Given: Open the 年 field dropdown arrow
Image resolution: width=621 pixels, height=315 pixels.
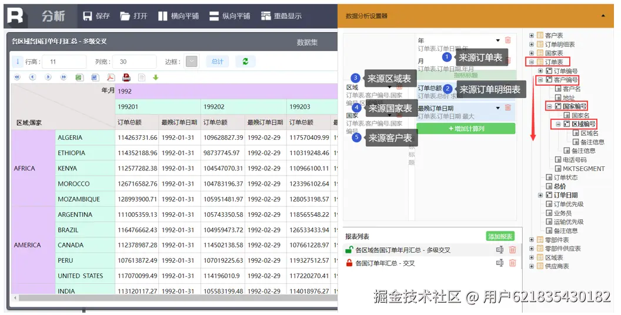Looking at the screenshot, I should pos(498,41).
